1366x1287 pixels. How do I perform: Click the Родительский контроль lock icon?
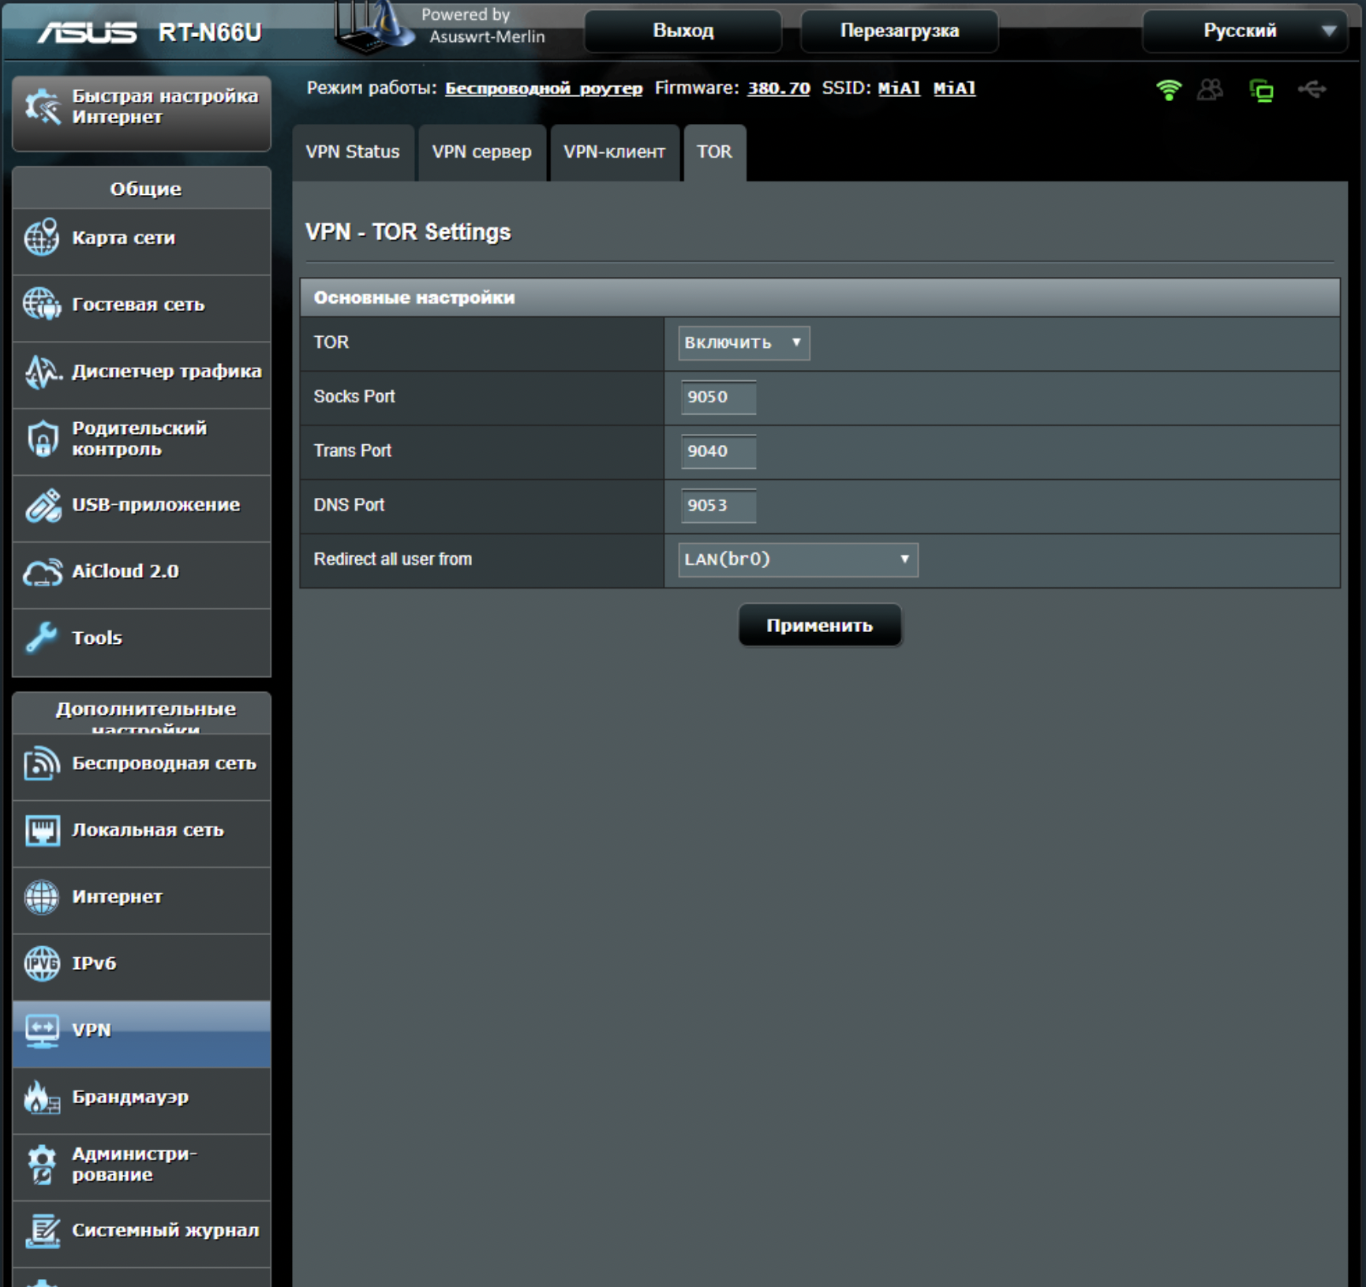[x=43, y=438]
